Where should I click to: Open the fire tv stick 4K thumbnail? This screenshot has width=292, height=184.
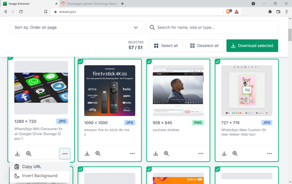[x=109, y=90]
